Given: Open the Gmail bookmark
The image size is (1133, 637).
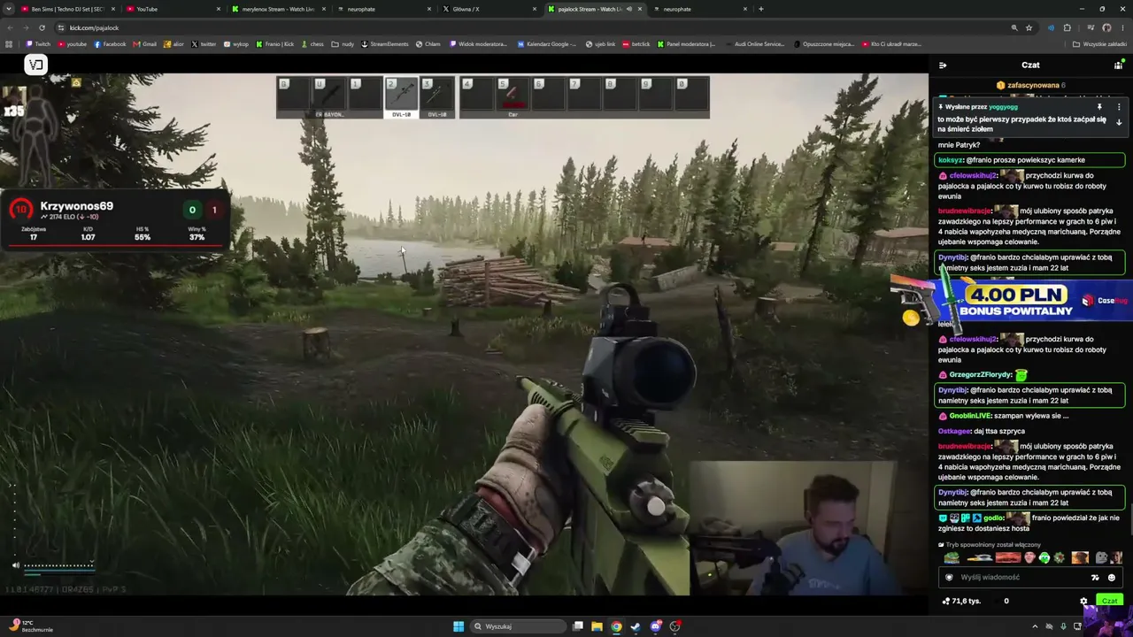Looking at the screenshot, I should click(x=144, y=44).
